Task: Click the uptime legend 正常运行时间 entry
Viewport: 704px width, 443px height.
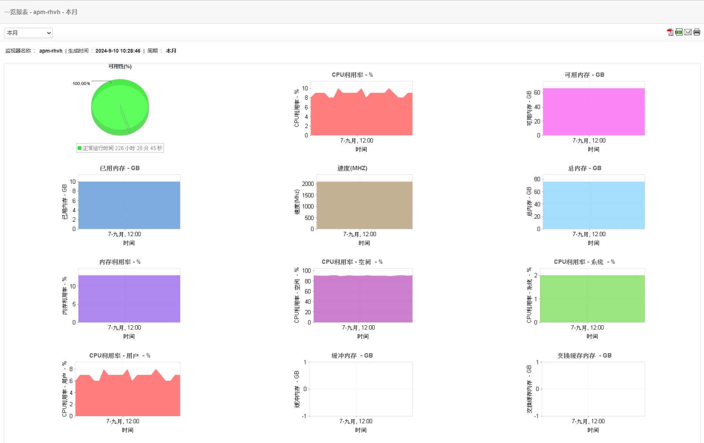Action: pyautogui.click(x=120, y=148)
